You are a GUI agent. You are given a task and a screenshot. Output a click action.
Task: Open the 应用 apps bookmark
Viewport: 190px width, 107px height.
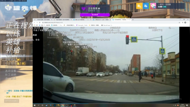[x=36, y=25]
